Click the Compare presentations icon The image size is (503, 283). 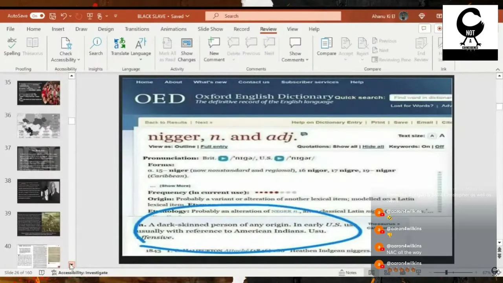(x=327, y=43)
